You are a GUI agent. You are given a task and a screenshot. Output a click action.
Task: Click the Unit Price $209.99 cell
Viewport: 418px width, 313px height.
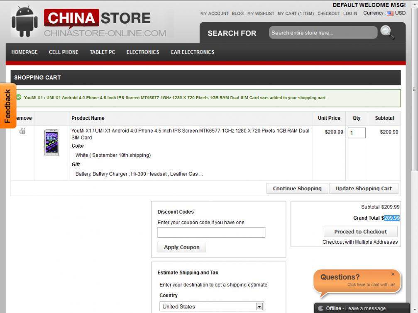(x=334, y=132)
